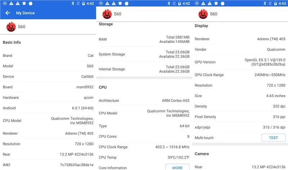The image size is (288, 170).
Task: Tap the AnTuTu flame logo above Storage
Action: [x=107, y=14]
